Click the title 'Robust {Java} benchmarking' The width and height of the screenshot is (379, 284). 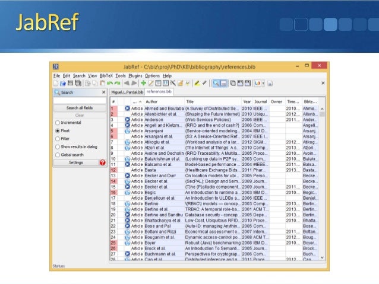click(213, 242)
